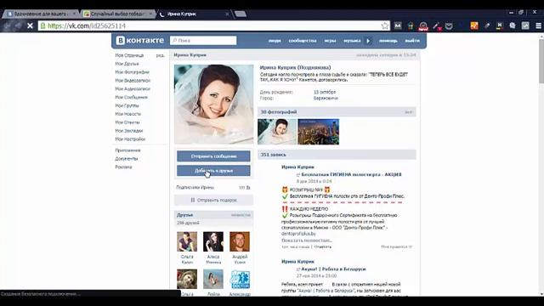Open Мои Закладки in the sidebar
The width and height of the screenshot is (544, 306).
click(x=129, y=131)
